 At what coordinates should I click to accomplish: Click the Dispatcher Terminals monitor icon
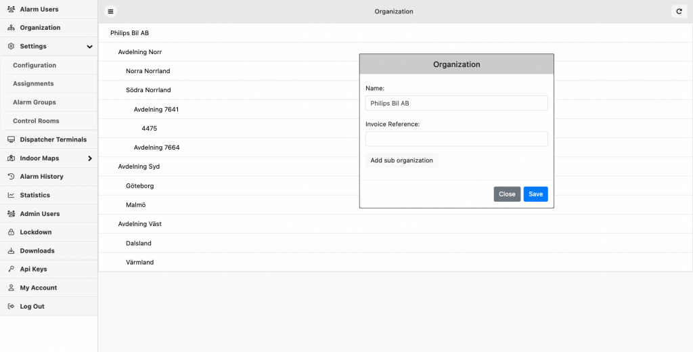tap(11, 139)
